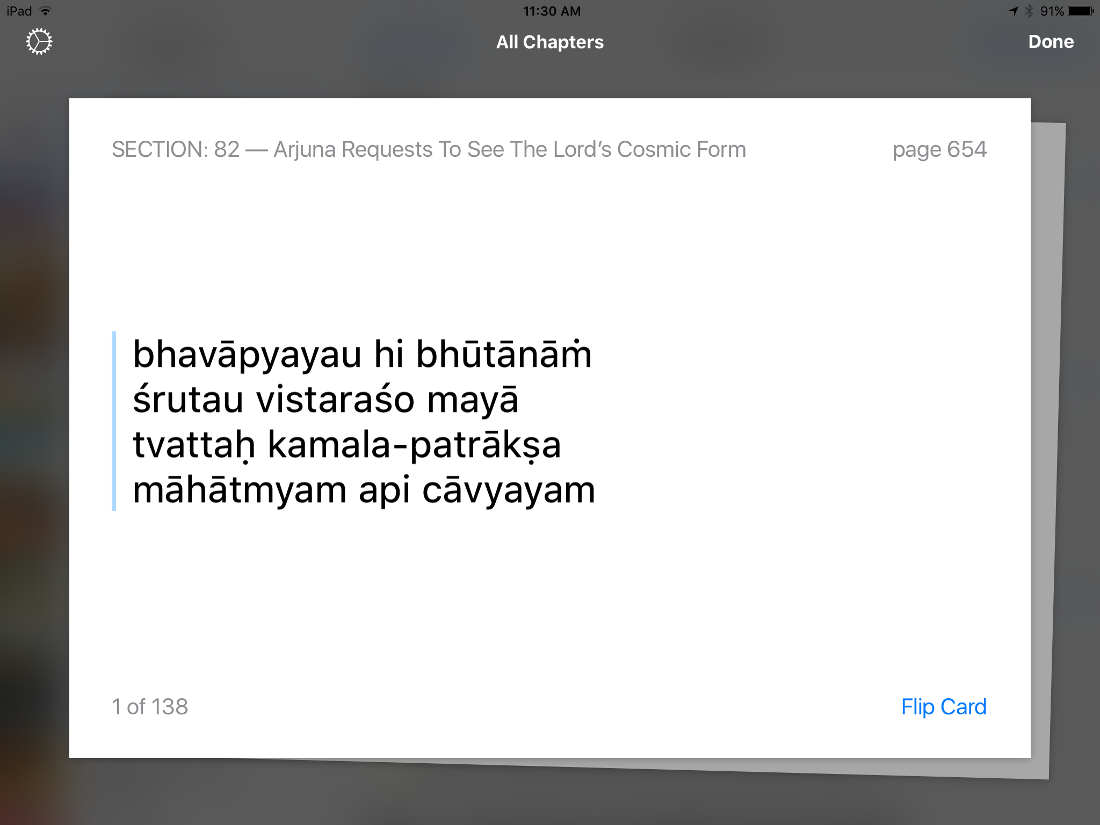
Task: Tap the Done button
Action: (1051, 42)
